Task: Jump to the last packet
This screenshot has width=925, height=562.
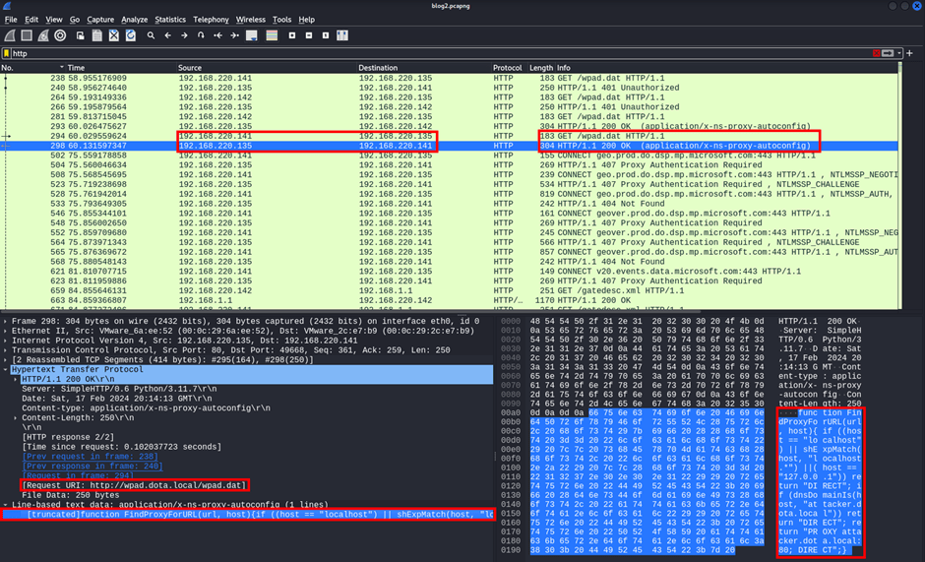Action: (234, 35)
